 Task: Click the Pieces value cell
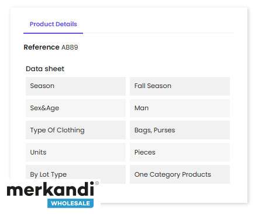180,152
